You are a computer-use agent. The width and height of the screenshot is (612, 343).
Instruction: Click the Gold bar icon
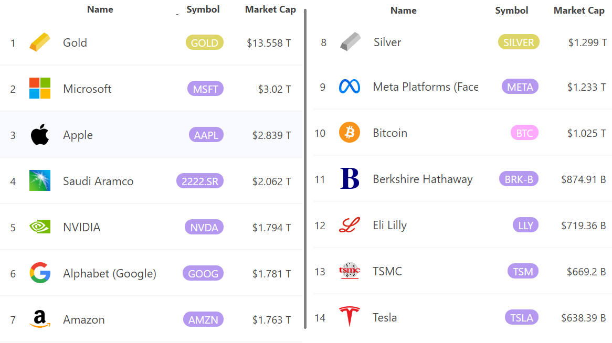point(40,42)
